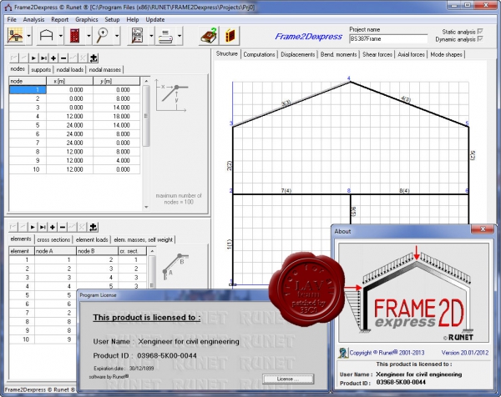Click the 'node A' column header
This screenshot has width=501, height=397.
tap(55, 251)
